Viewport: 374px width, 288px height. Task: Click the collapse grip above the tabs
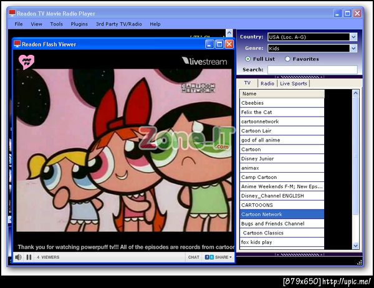[299, 77]
